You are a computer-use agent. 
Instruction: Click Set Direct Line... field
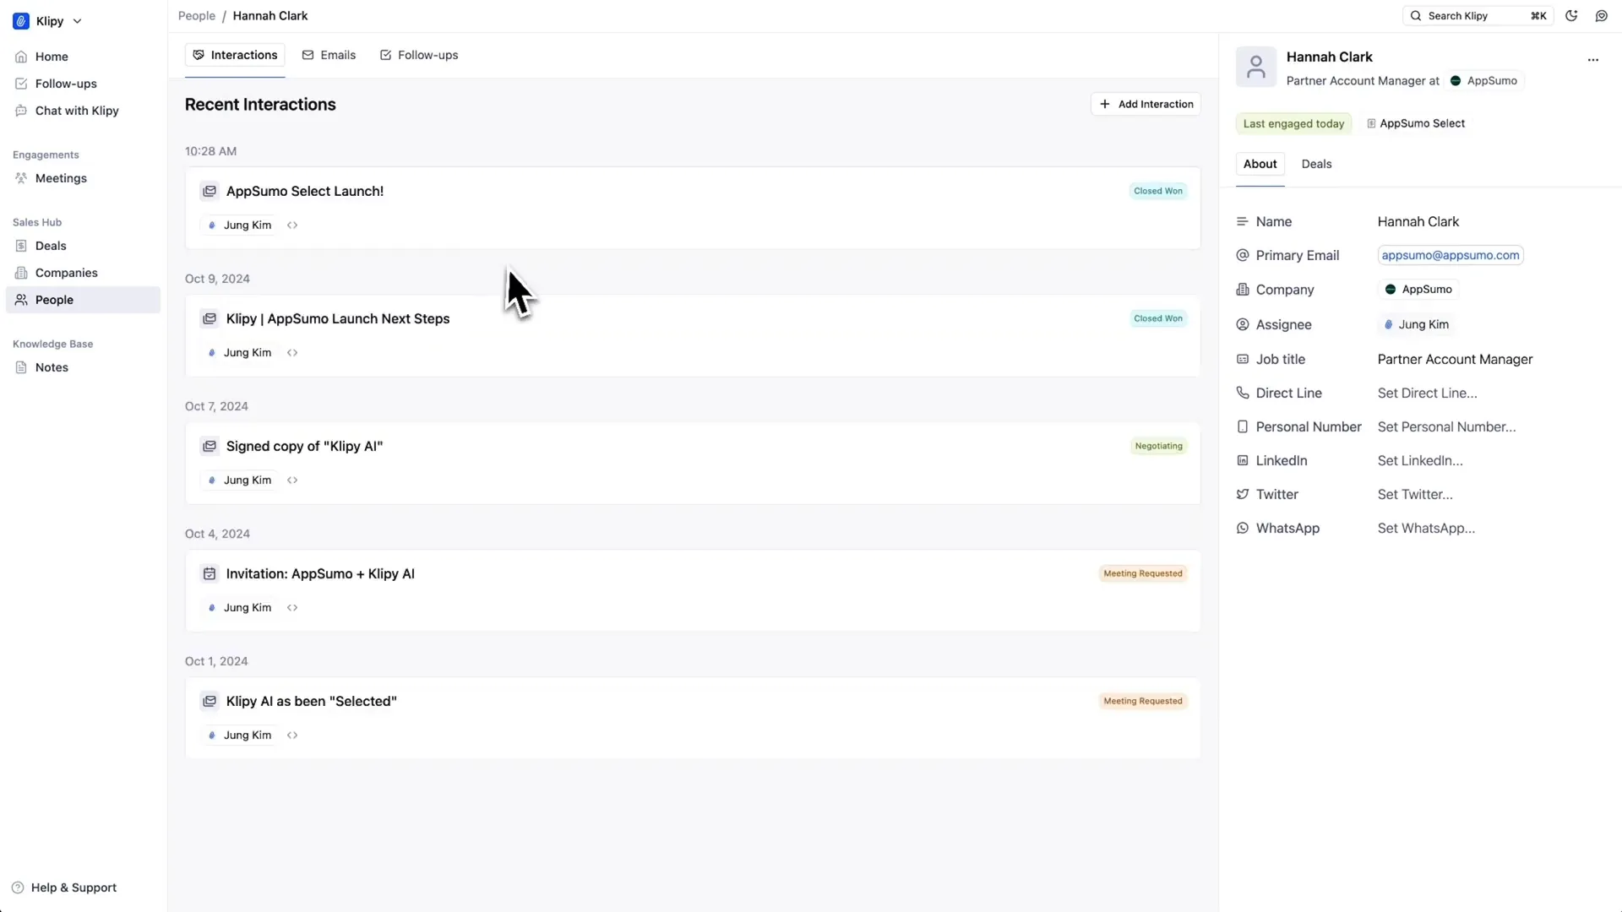(x=1427, y=393)
